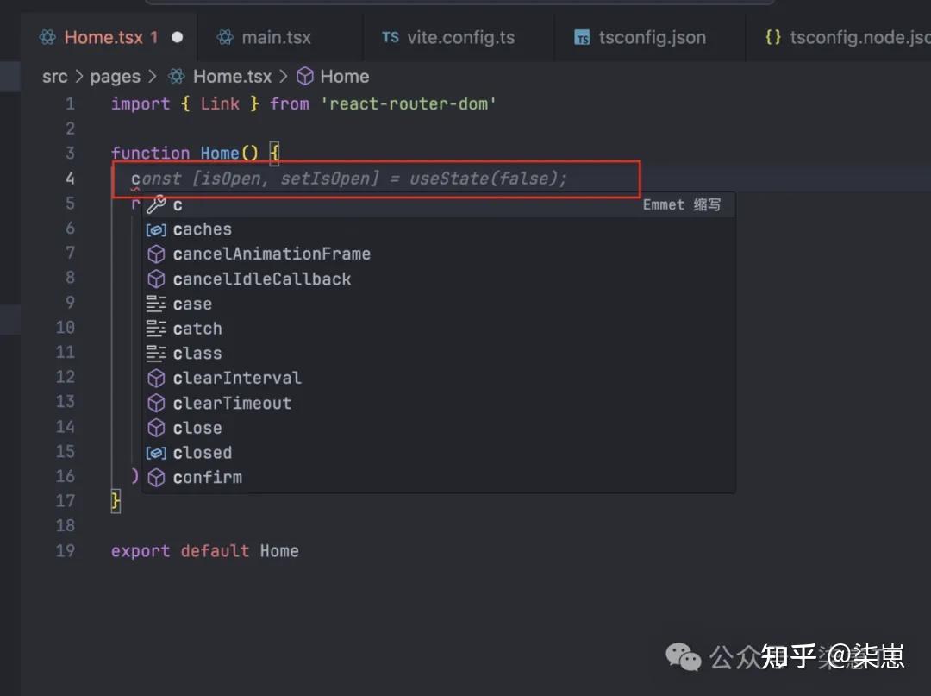
Task: Click the React icon on the main.tsx tab
Action: pos(225,37)
